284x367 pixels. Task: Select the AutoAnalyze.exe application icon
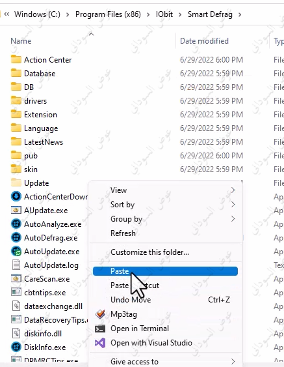click(x=16, y=224)
